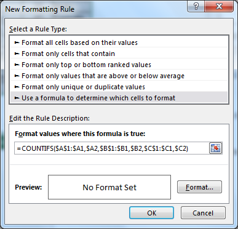Screen dimensions: 238x229
Task: Close the New Formatting Rule dialog
Action: (x=219, y=6)
